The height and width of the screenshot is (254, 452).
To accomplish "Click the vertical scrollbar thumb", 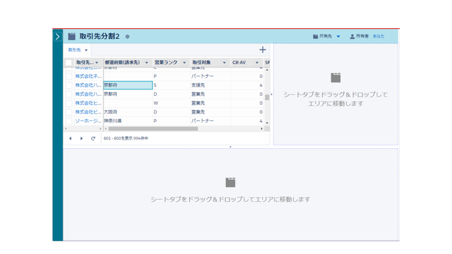I will point(267,97).
